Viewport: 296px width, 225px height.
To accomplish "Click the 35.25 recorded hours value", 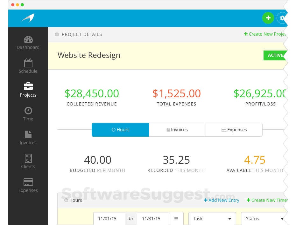I will [x=176, y=160].
